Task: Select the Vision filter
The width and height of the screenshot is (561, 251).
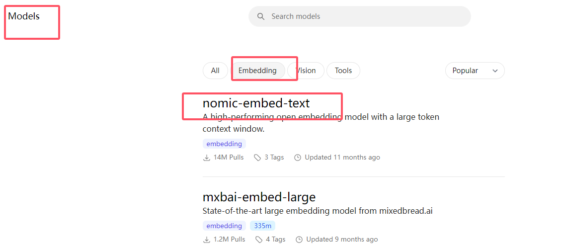Action: (306, 71)
